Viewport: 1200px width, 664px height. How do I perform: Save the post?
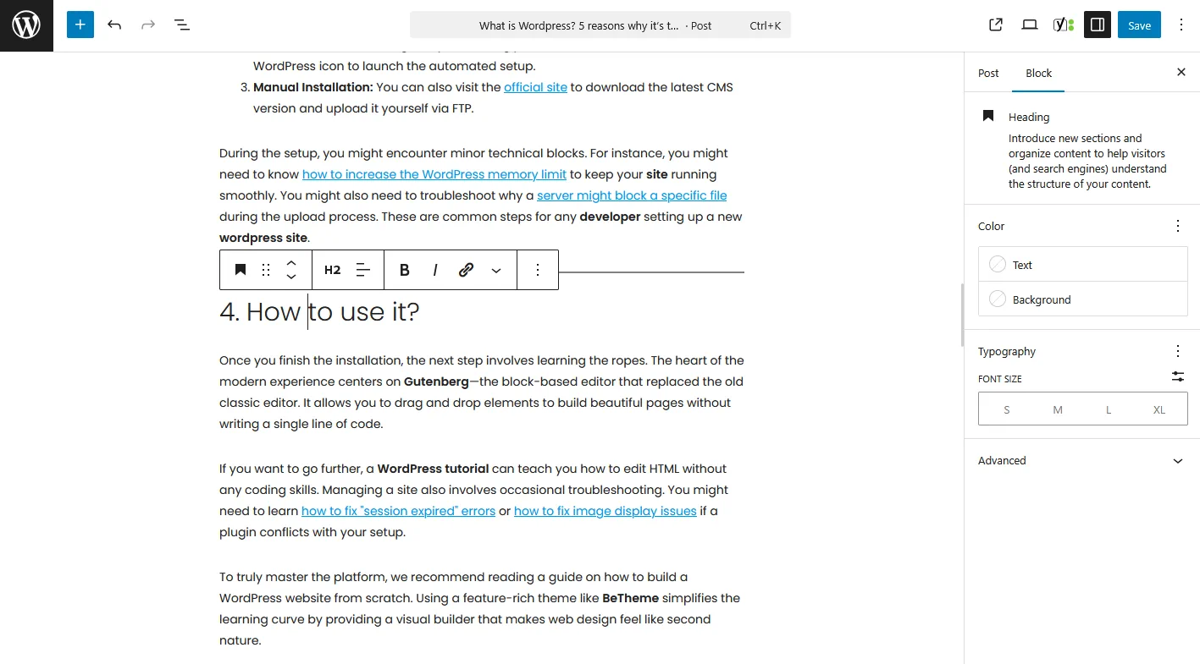[1138, 25]
